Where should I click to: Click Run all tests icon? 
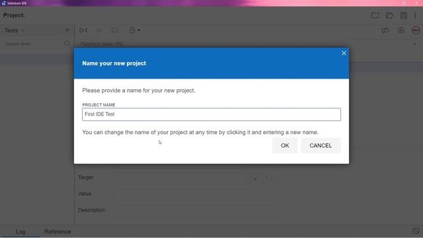(83, 30)
